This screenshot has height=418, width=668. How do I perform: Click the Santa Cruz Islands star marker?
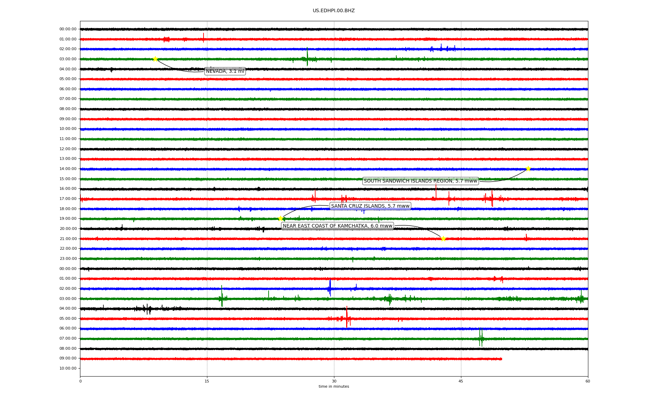(x=280, y=219)
